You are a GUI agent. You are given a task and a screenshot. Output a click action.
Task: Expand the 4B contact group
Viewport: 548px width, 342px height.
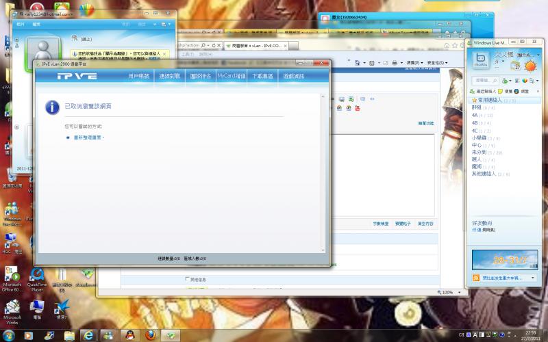(482, 123)
